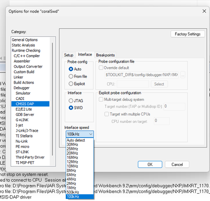Select From file probe config radio
This screenshot has height=201, width=210.
click(x=71, y=77)
